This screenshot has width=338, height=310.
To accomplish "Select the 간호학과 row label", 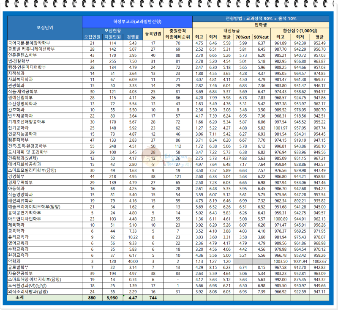I will 16,110.
